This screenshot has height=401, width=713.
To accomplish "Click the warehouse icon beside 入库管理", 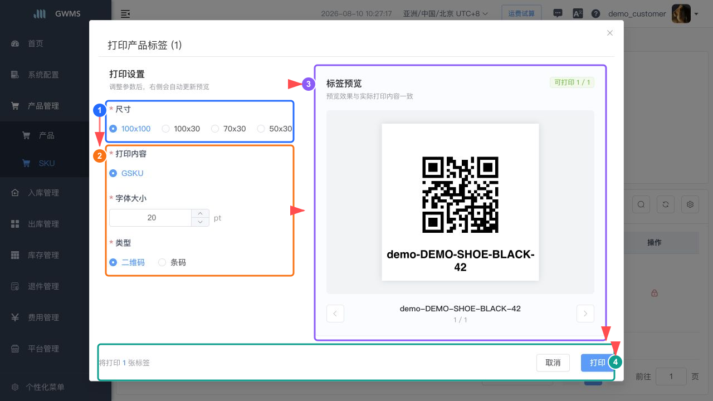I will pyautogui.click(x=16, y=193).
